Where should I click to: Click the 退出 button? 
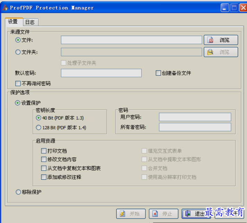coord(196,214)
